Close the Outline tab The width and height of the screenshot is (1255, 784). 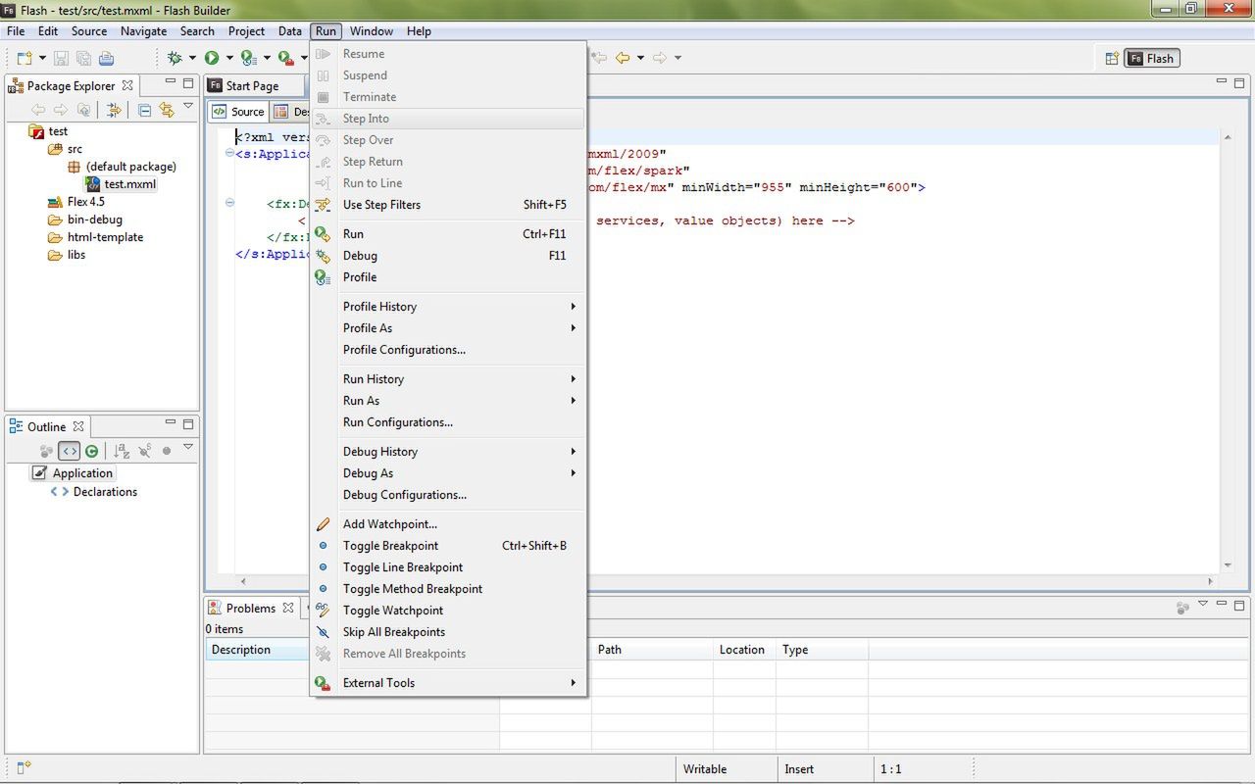[78, 426]
